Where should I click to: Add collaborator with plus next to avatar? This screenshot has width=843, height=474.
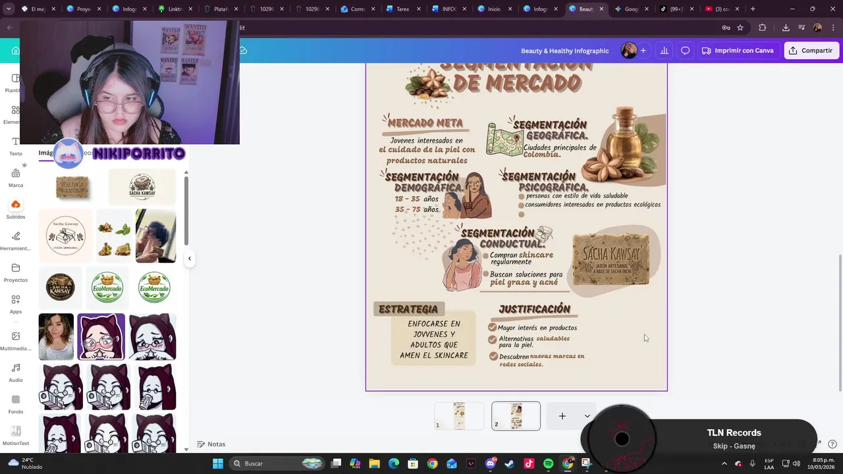tap(643, 51)
